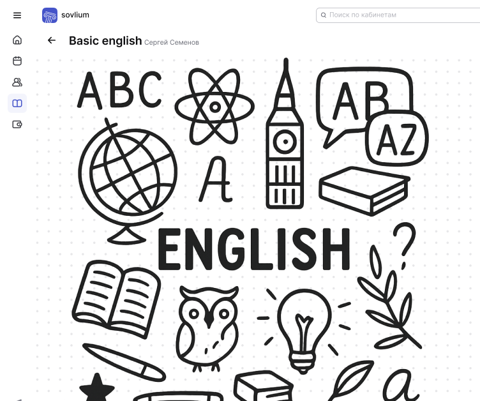
Task: Click the ENGLISH word in cover image
Action: [254, 249]
